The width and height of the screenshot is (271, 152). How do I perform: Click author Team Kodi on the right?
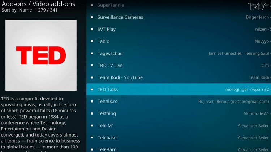(259, 77)
